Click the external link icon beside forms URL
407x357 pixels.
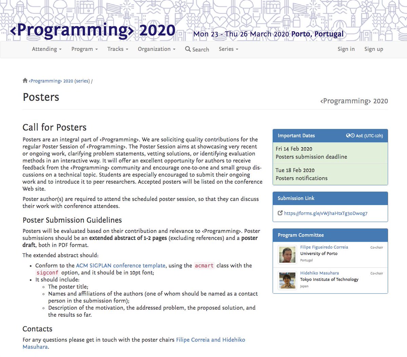point(280,213)
